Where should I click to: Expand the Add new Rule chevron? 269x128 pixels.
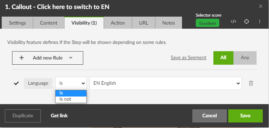71,58
